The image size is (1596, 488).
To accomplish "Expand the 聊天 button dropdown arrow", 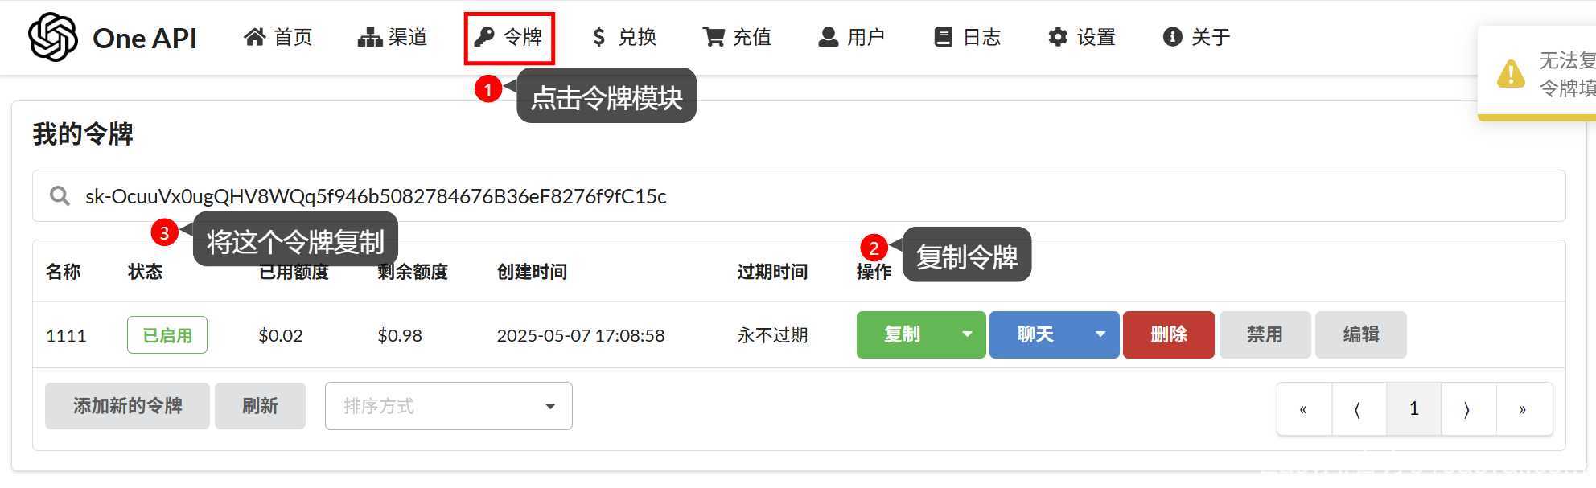I will pos(1100,334).
